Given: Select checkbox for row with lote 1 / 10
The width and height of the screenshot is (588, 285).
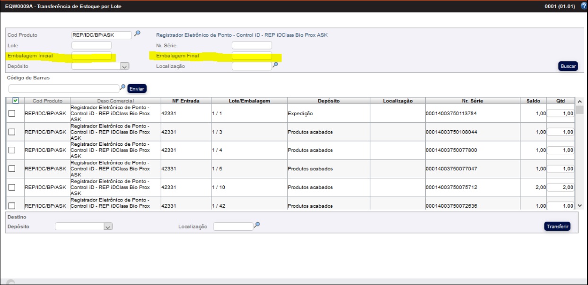Looking at the screenshot, I should click(x=12, y=187).
